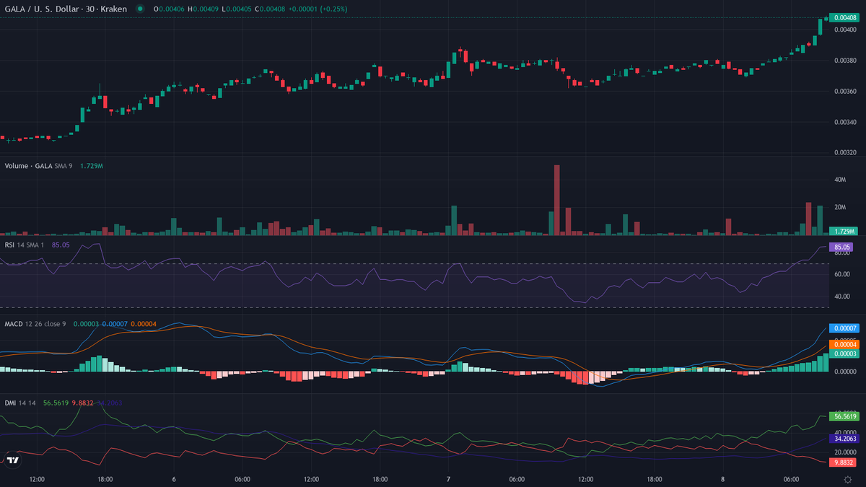Click the date label 8 on time axis
This screenshot has height=487, width=866.
click(723, 479)
